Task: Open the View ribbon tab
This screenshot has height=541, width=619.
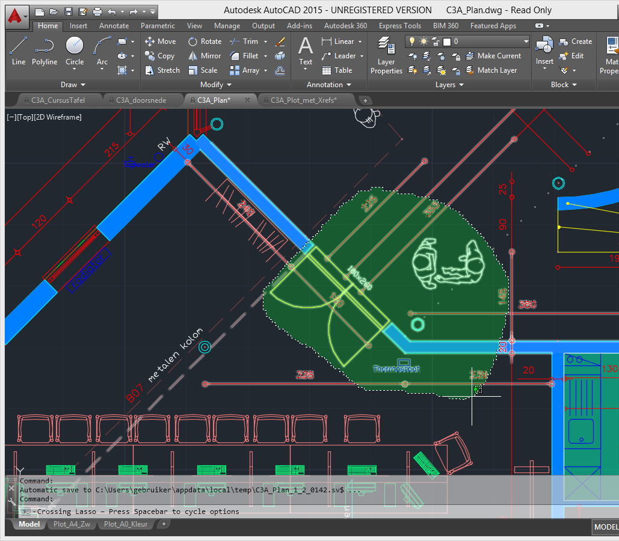Action: [194, 26]
